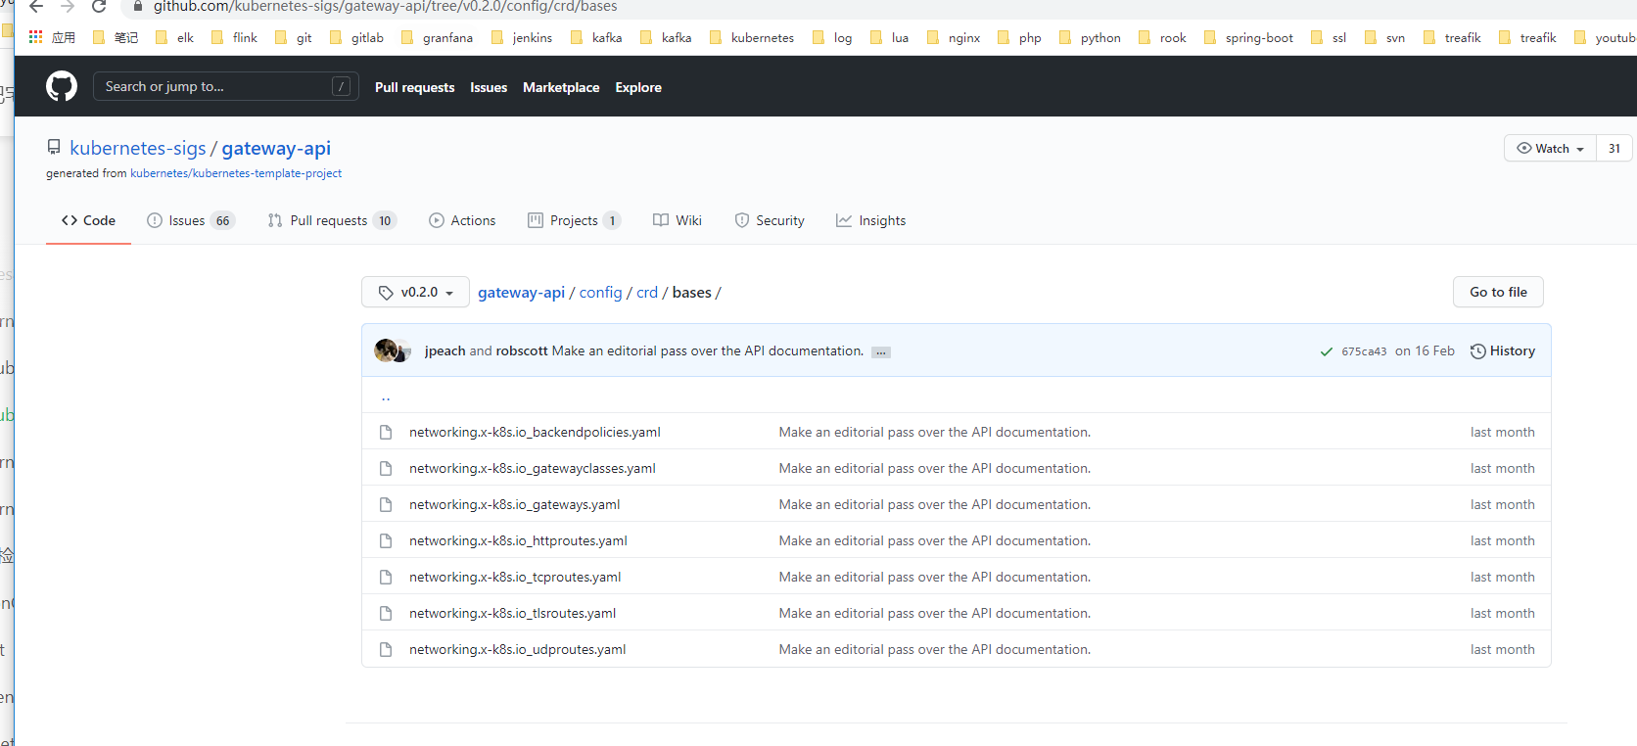Reload the page with refresh icon
This screenshot has width=1637, height=746.
(x=99, y=6)
